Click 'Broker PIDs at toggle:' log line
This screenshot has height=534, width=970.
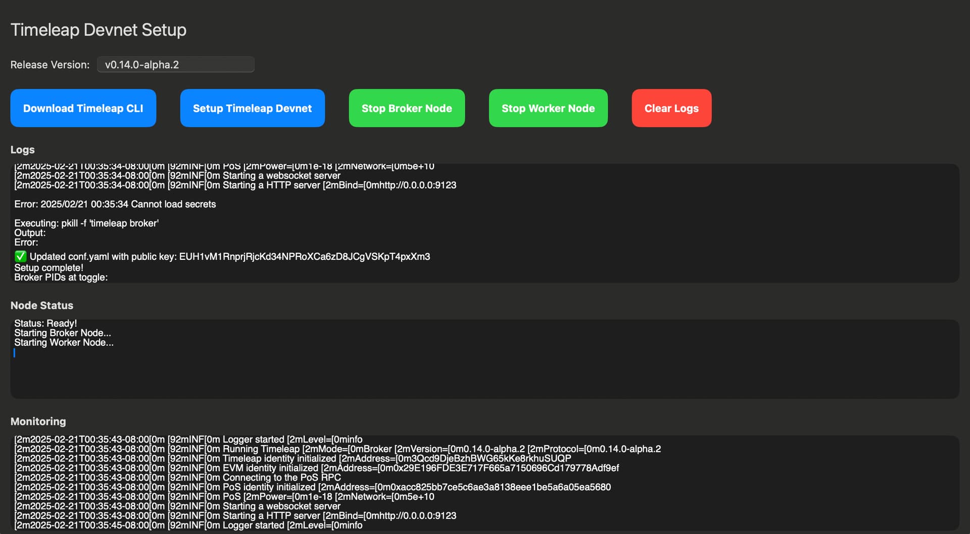(61, 277)
